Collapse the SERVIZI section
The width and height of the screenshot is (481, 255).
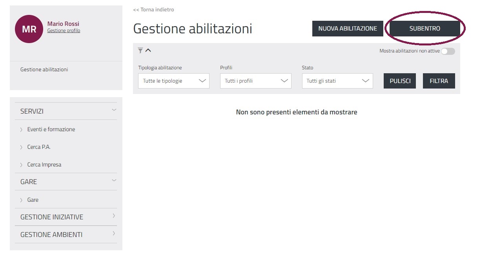(114, 110)
